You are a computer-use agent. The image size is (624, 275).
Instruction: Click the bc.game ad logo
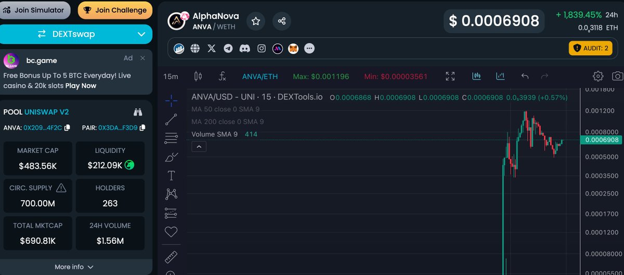click(11, 61)
